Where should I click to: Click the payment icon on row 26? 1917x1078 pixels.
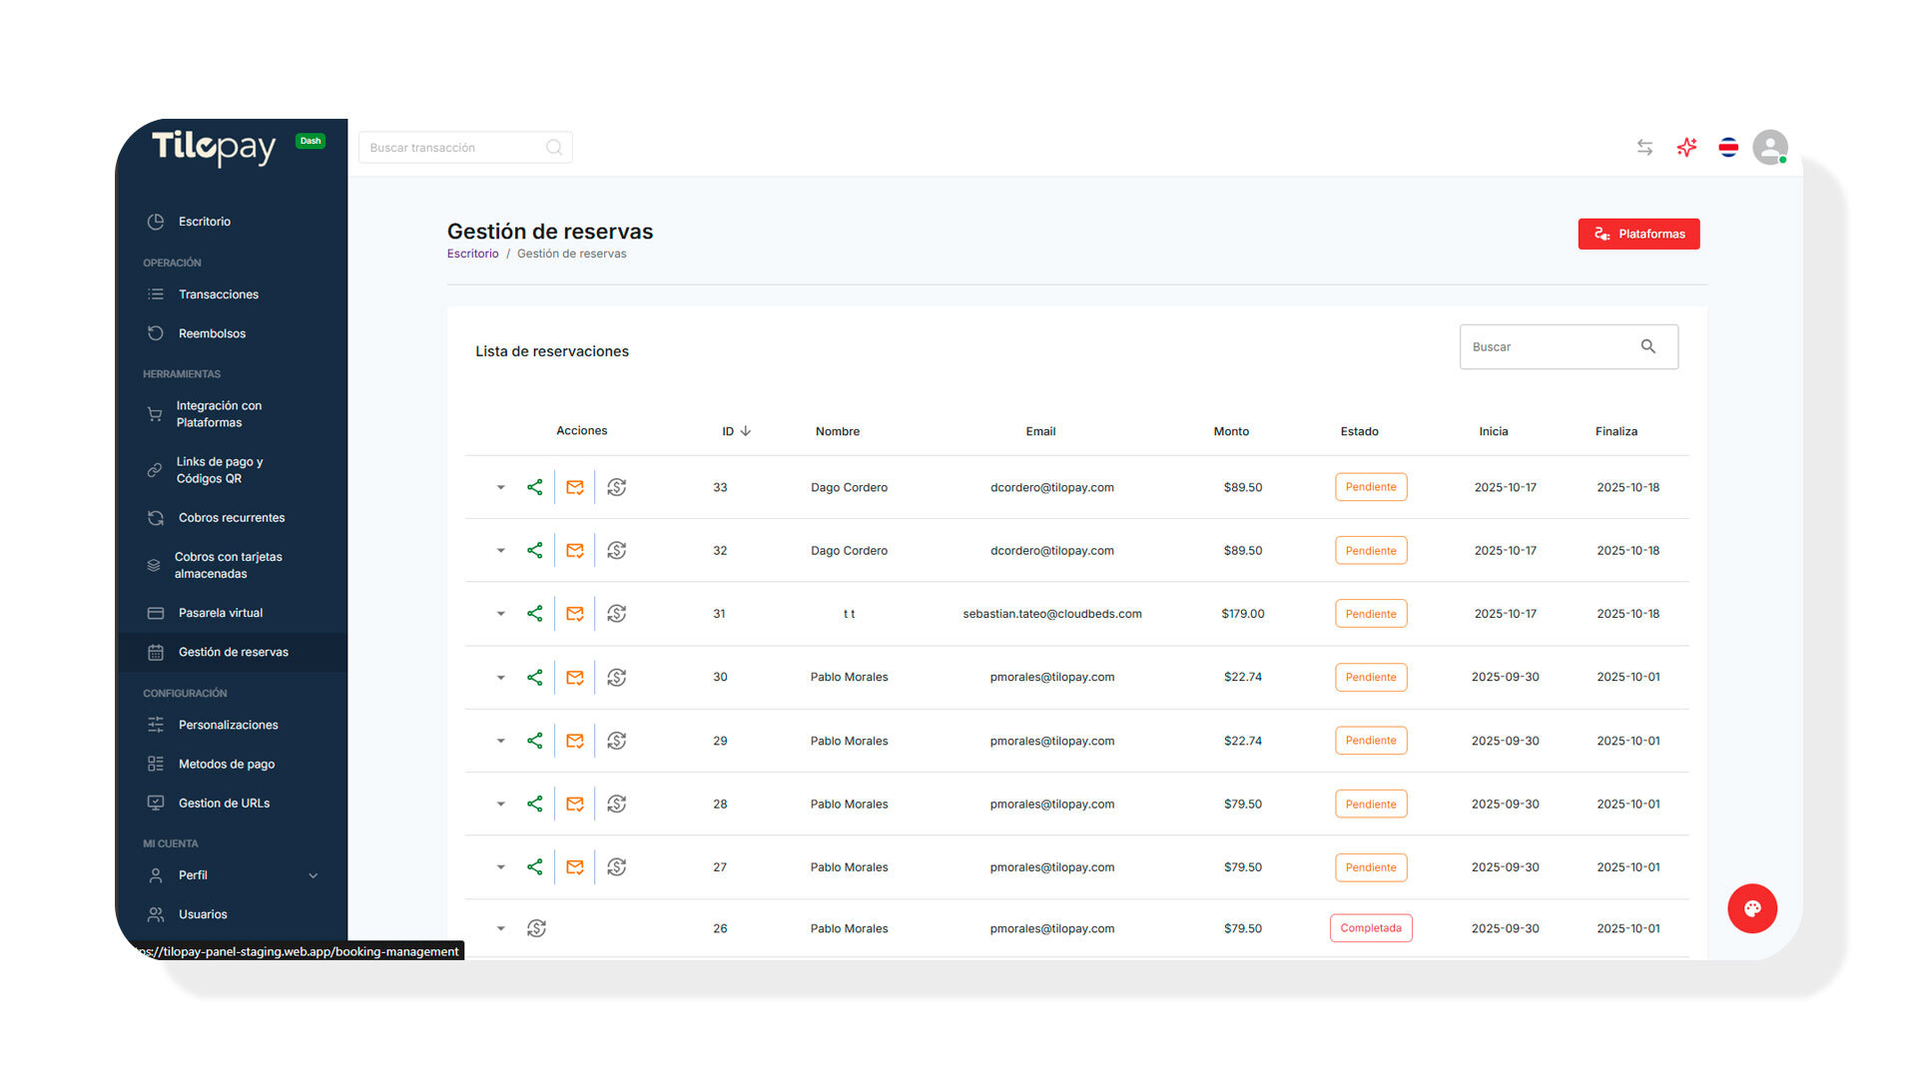(x=536, y=928)
